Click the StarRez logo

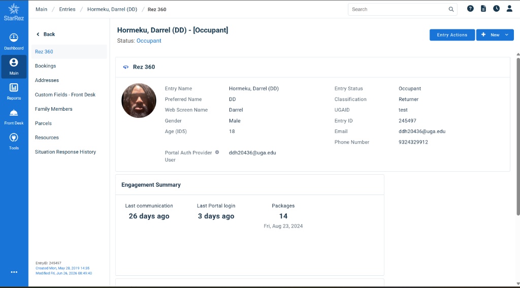[14, 12]
